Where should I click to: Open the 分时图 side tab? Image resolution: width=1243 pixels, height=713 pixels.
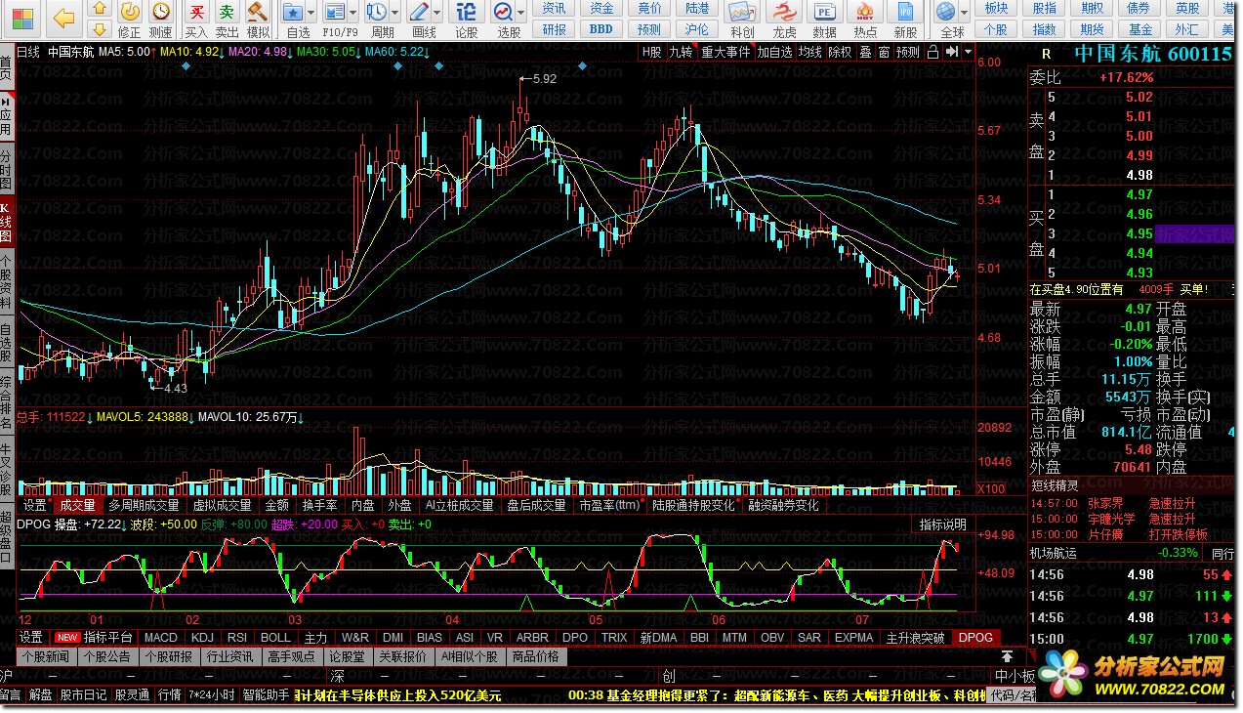(7, 168)
